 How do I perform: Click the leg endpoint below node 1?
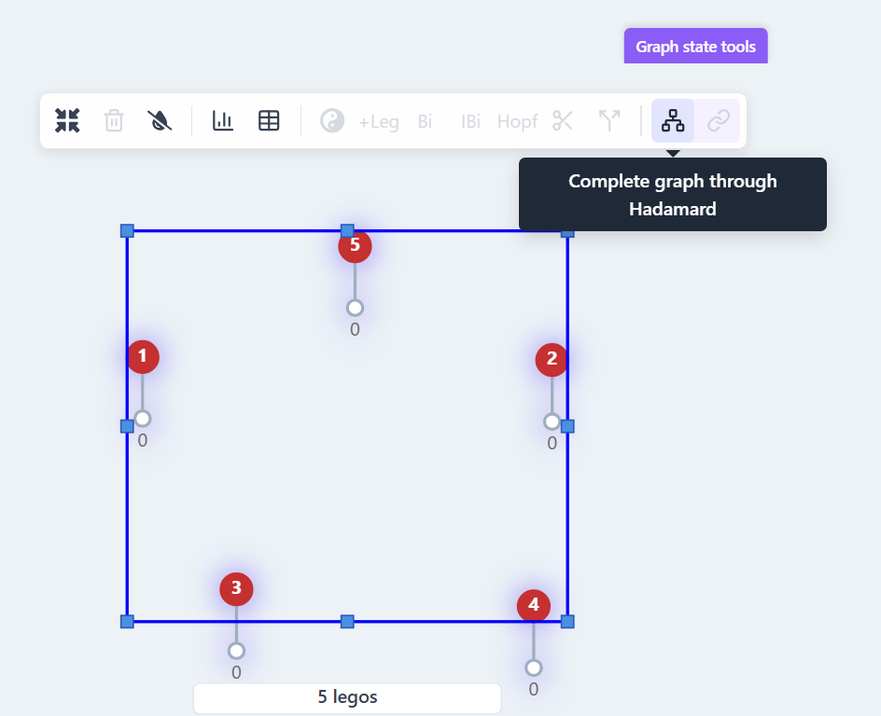(x=143, y=419)
